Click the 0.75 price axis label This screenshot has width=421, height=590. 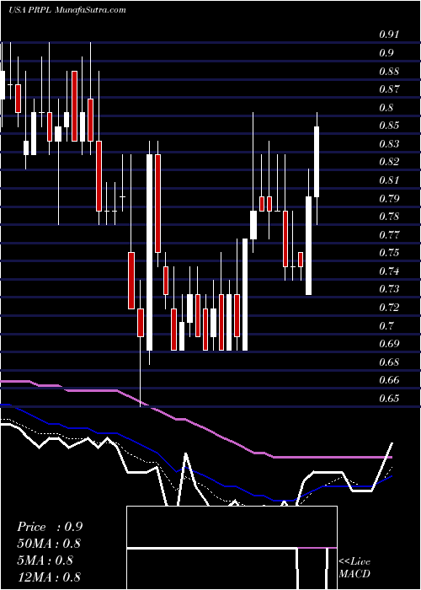pyautogui.click(x=389, y=253)
